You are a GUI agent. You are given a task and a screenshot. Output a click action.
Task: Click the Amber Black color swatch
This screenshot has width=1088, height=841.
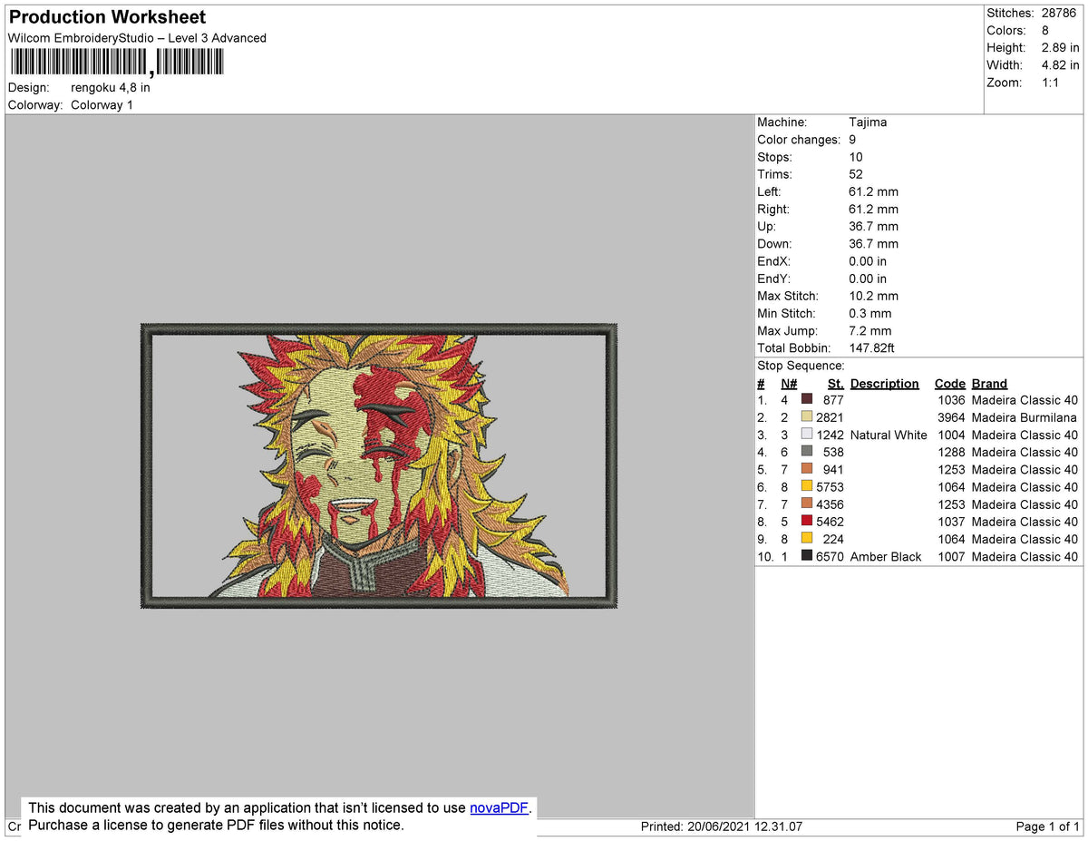[806, 556]
